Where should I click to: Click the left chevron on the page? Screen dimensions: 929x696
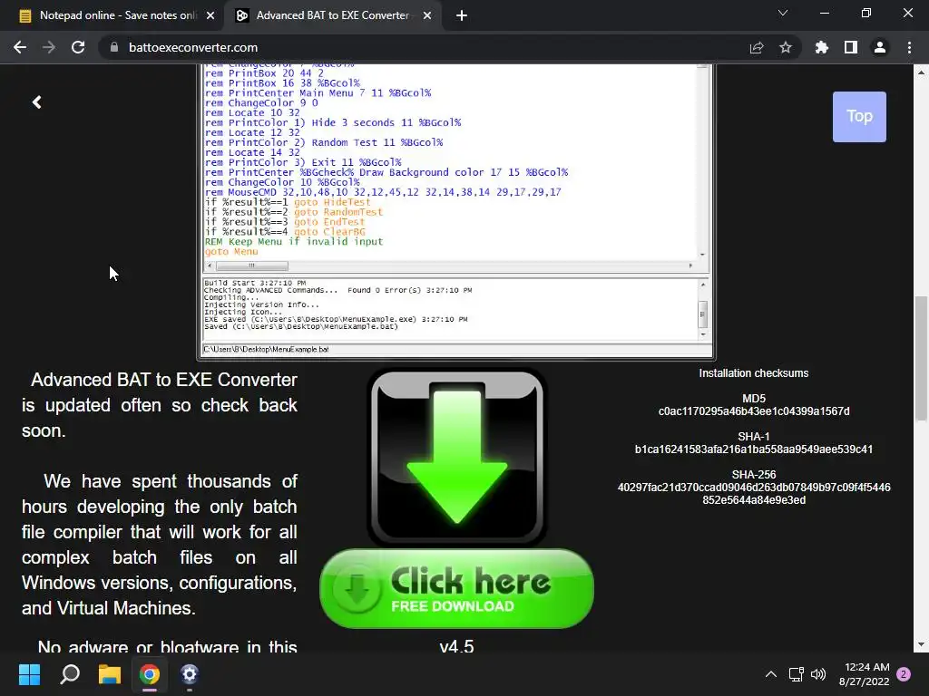[x=36, y=102]
